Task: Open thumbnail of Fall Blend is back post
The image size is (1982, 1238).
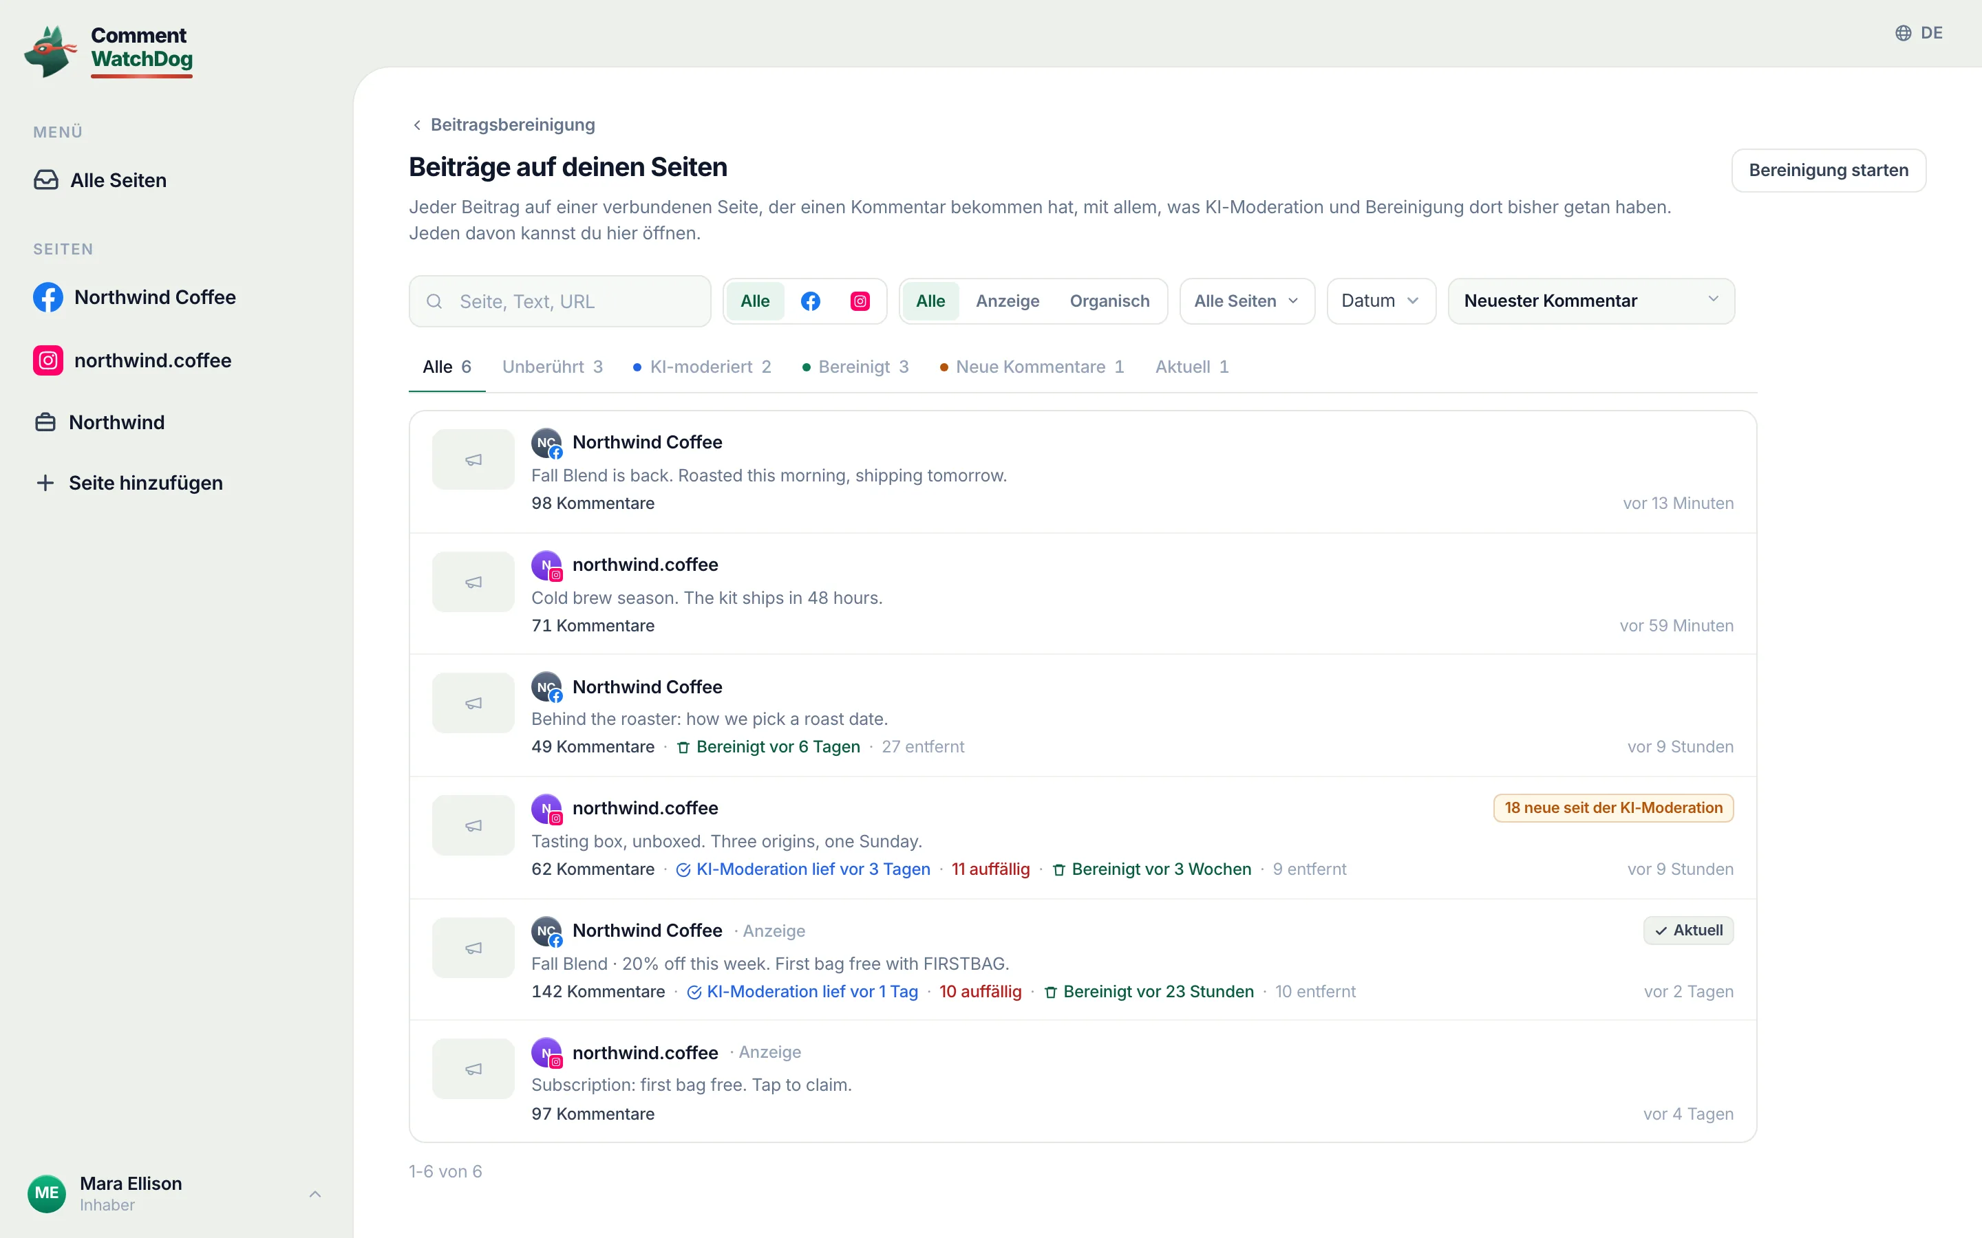Action: tap(473, 459)
